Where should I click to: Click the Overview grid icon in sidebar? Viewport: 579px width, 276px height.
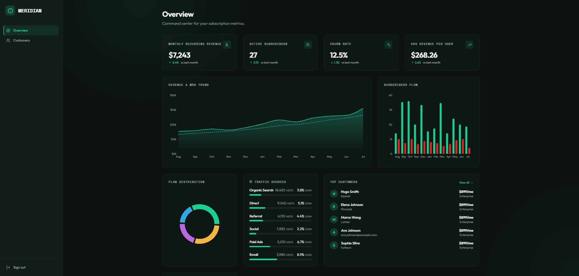[x=8, y=30]
